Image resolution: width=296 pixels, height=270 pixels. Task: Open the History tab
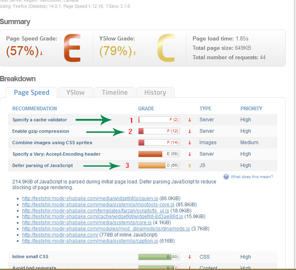point(155,92)
